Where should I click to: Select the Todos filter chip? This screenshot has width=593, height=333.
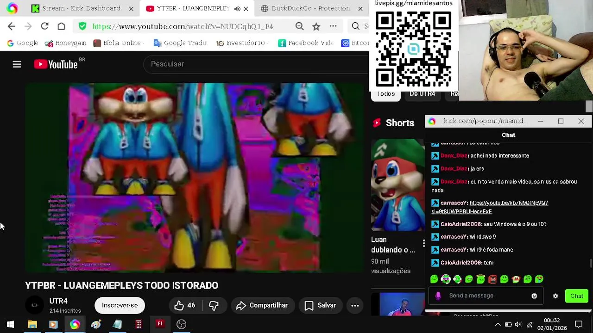click(386, 94)
